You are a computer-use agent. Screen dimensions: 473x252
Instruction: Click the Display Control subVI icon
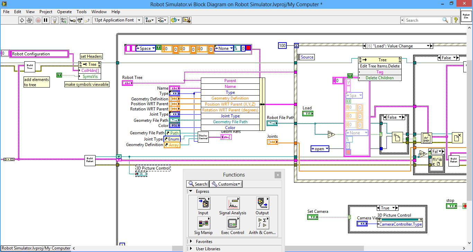pos(203,137)
